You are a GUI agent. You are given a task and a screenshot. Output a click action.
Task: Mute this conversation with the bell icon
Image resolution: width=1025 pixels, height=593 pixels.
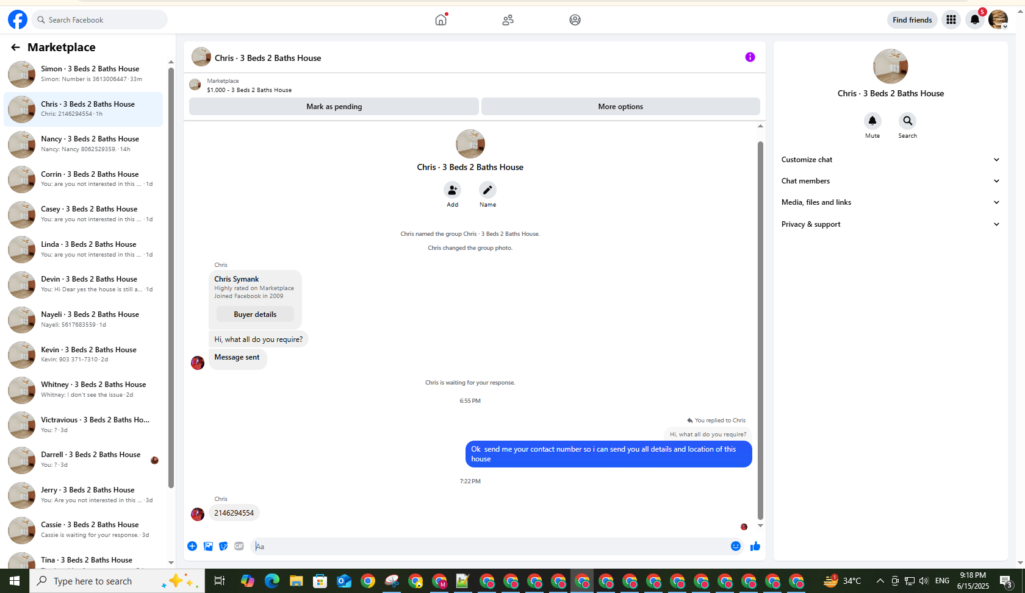pyautogui.click(x=872, y=121)
